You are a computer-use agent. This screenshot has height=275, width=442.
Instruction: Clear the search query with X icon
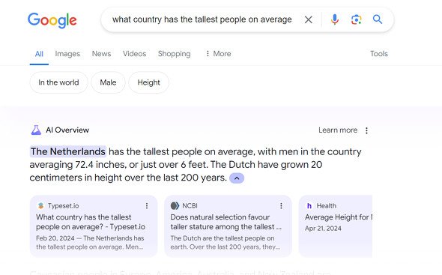tap(309, 19)
